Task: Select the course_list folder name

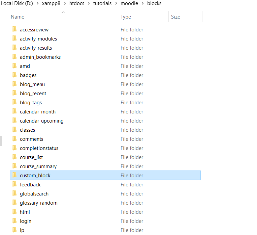Action: (x=31, y=157)
